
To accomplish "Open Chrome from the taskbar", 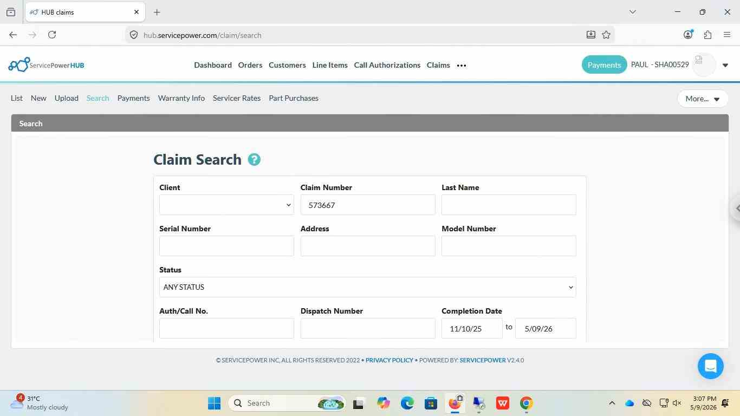I will tap(526, 403).
